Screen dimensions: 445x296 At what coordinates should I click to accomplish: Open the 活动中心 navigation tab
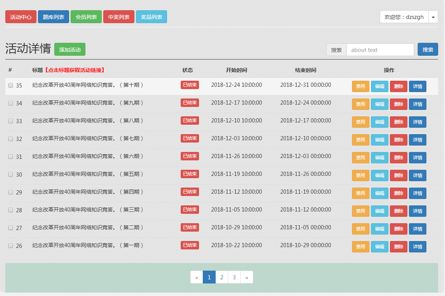point(21,17)
